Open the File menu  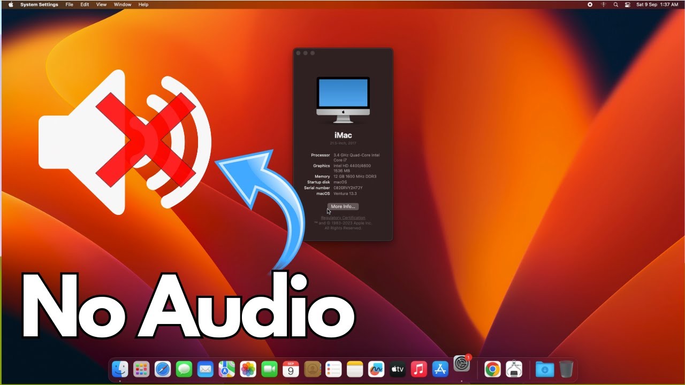70,4
